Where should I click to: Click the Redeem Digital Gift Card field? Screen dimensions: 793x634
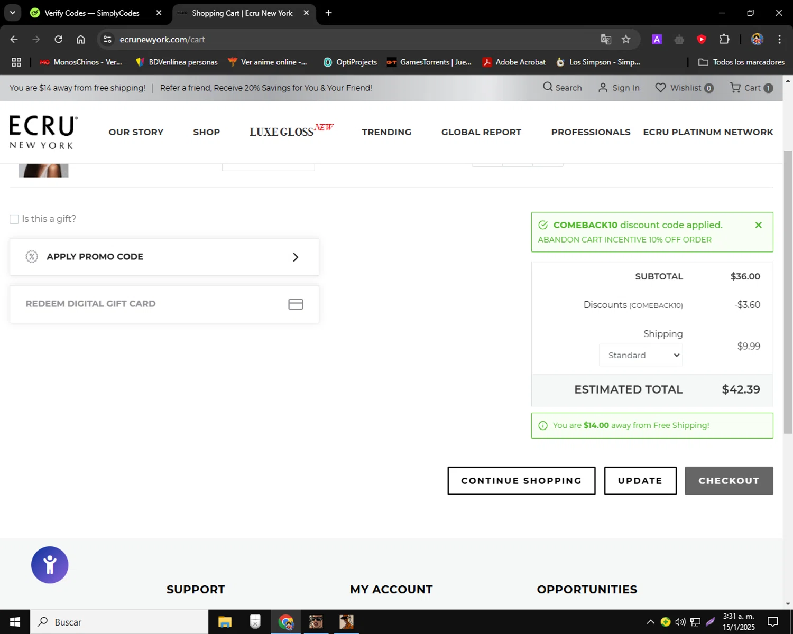pos(164,304)
